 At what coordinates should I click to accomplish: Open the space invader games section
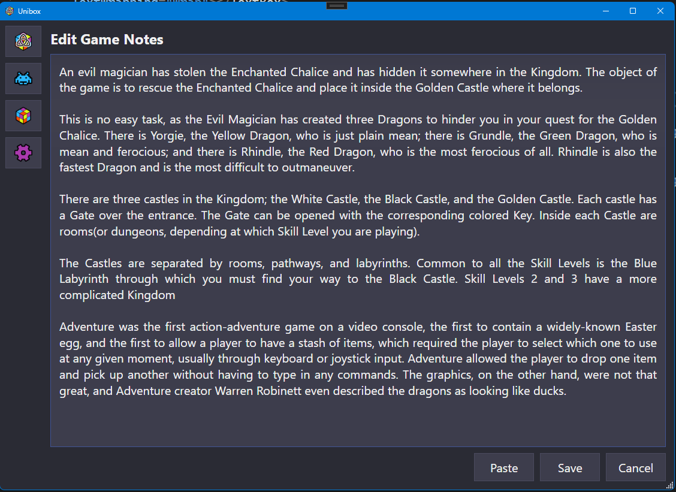point(23,79)
